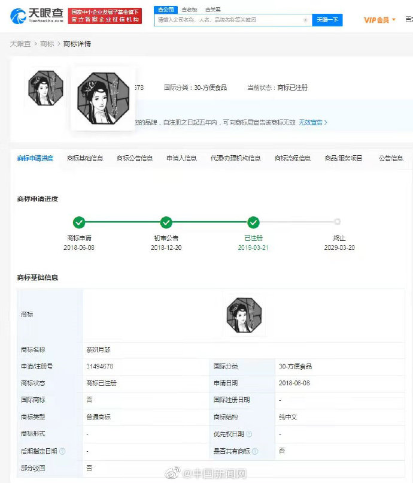Click the company search input field
Viewport: 413px width, 483px height.
(x=227, y=20)
